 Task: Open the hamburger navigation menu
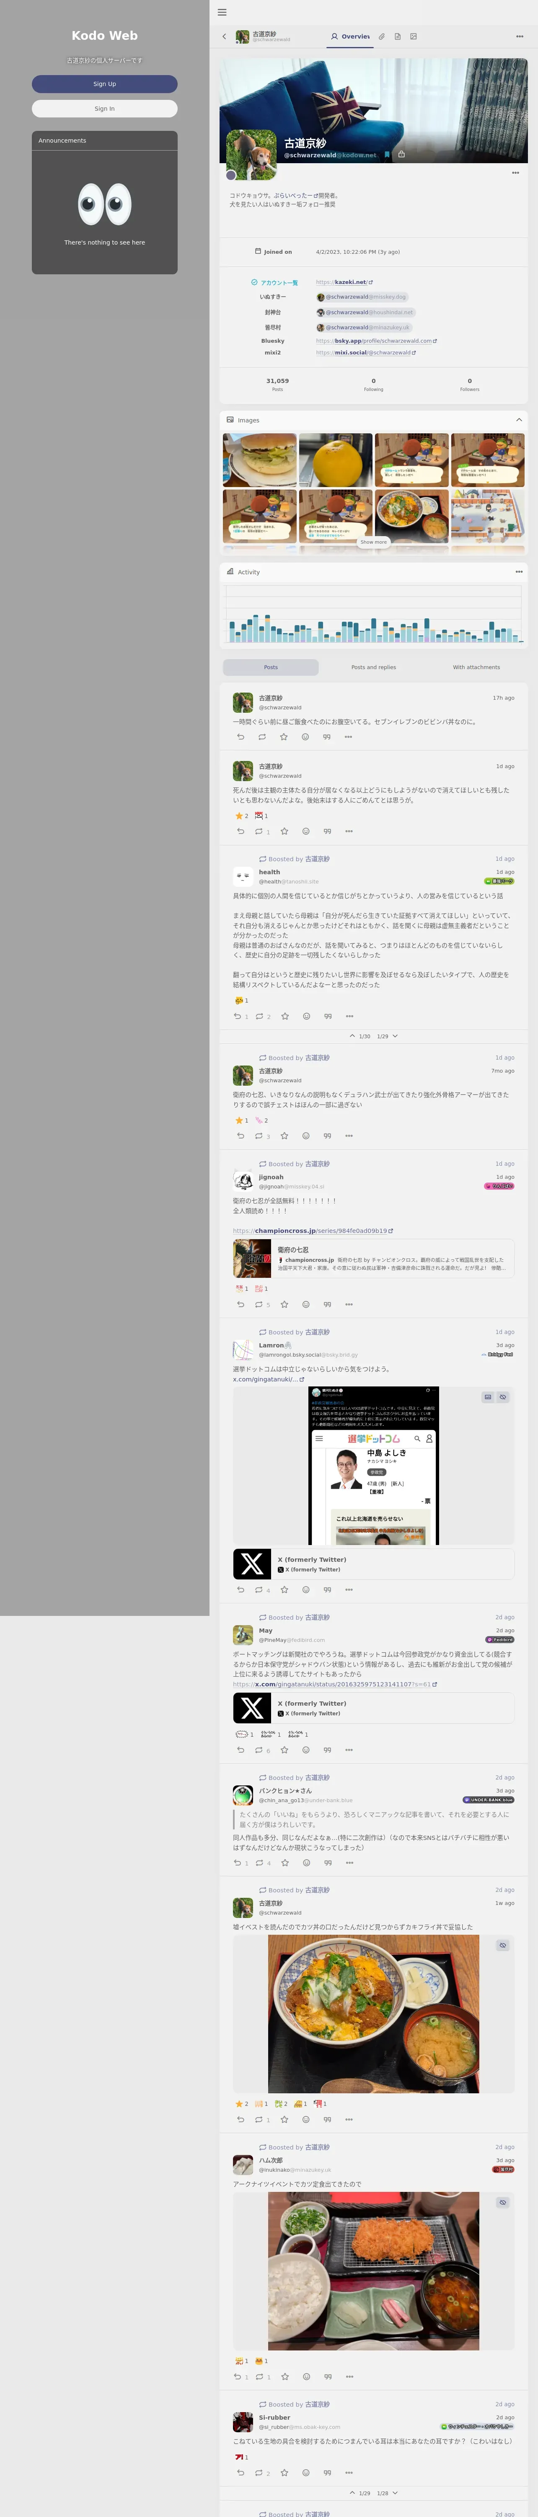point(222,13)
